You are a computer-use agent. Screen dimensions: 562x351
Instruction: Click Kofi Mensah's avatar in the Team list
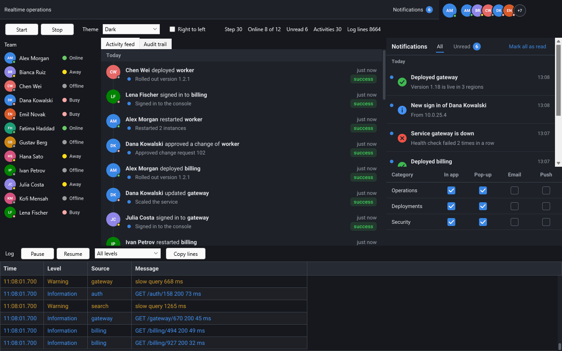(x=10, y=198)
